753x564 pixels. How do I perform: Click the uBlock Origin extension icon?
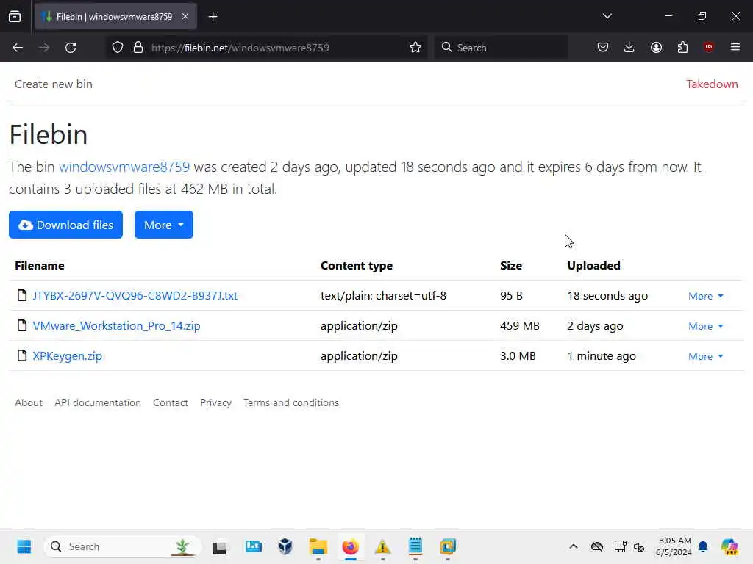pos(709,47)
